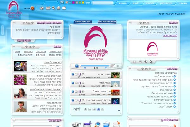Open the purple flowers article thumbnail
190x127 pixels.
point(20,80)
